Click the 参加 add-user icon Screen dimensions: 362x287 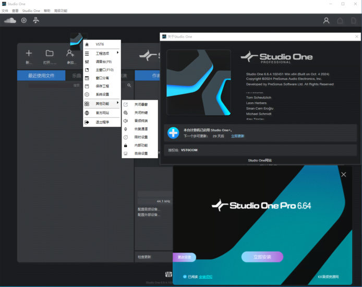coord(70,53)
